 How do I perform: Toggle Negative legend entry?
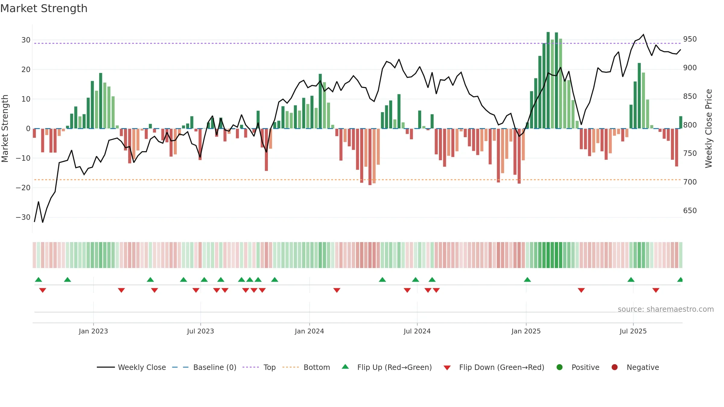click(x=635, y=367)
